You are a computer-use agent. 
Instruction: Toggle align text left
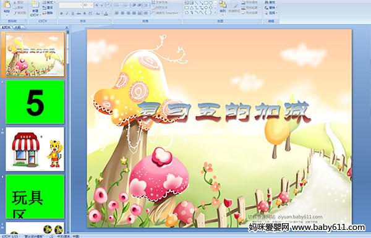(117, 13)
